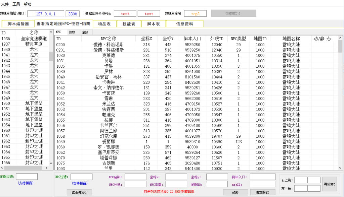The height and width of the screenshot is (197, 344).
Task: Click the first 左下角 coordinate field
Action: 301,188
